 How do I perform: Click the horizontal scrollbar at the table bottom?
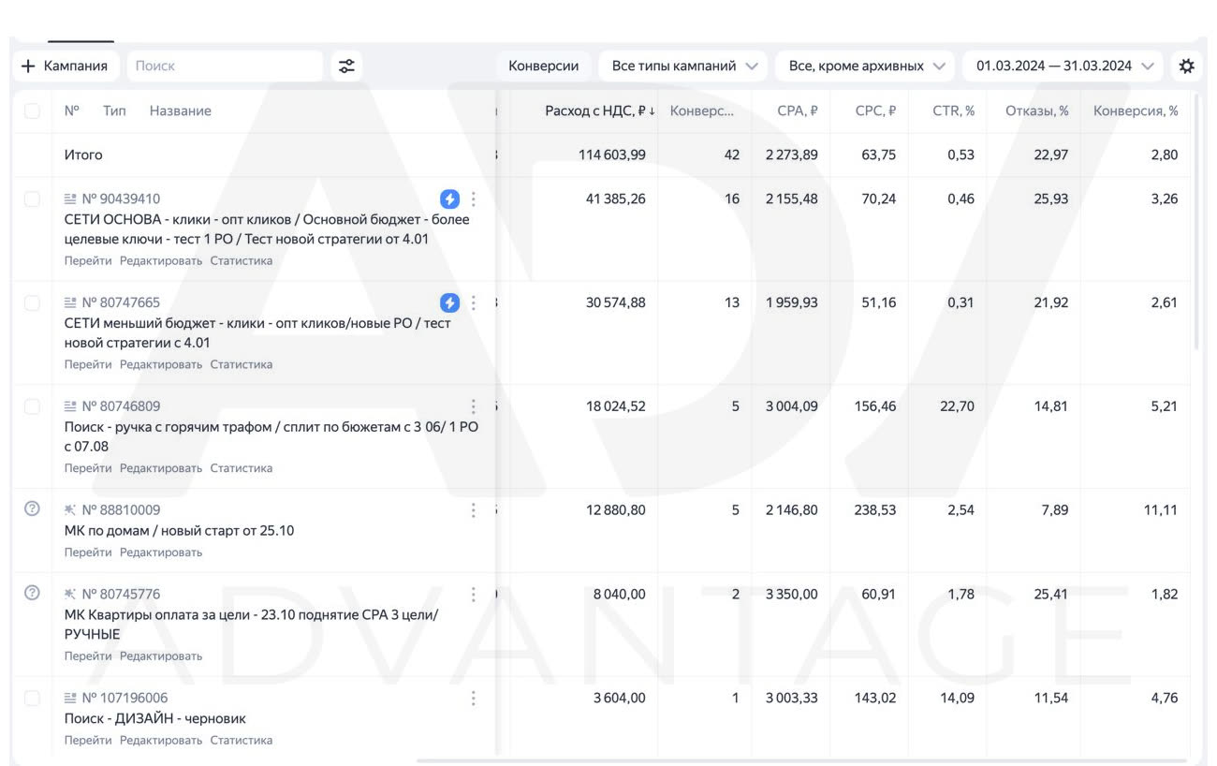click(801, 760)
